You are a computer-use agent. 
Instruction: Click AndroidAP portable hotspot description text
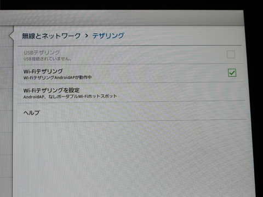tap(70, 96)
